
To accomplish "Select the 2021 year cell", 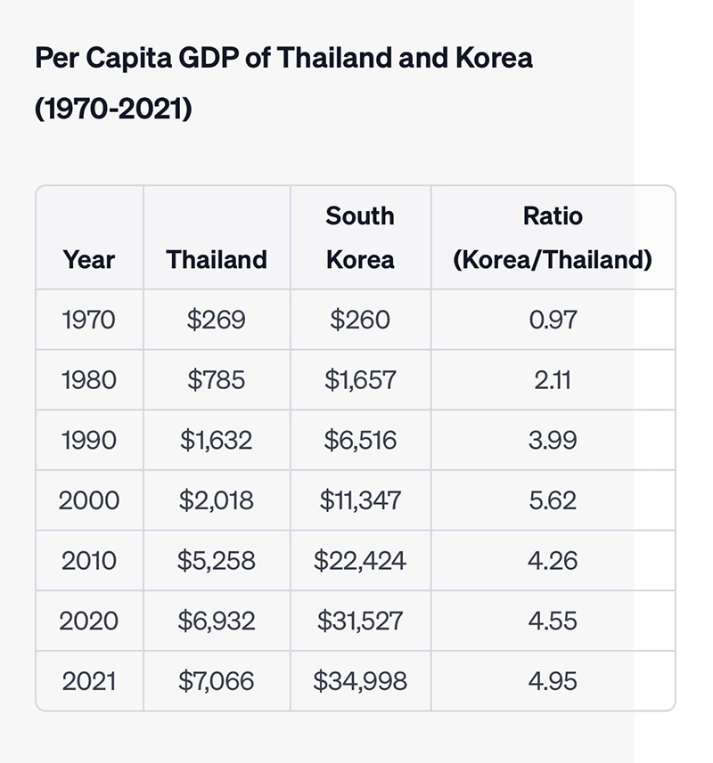I will [89, 681].
